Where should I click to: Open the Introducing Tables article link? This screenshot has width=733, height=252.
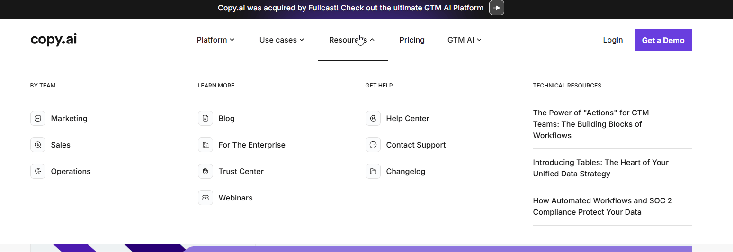click(600, 168)
